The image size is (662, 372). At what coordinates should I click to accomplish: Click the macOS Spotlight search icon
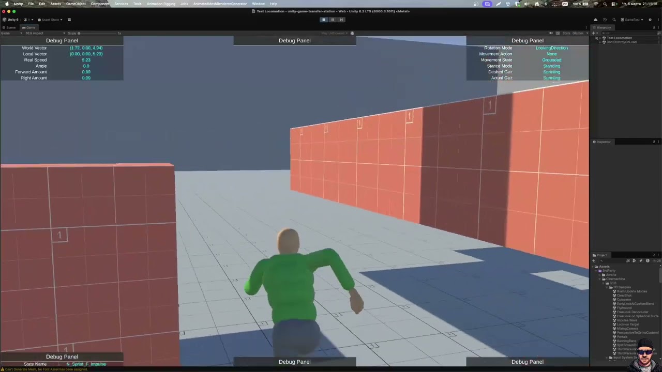(x=605, y=4)
